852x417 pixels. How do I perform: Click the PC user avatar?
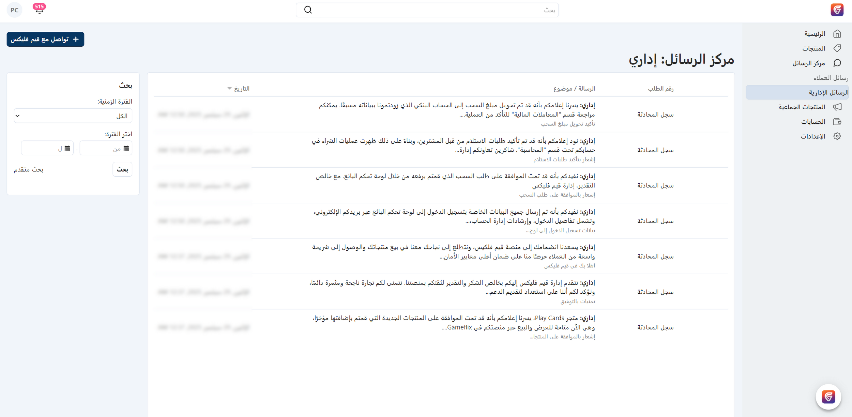click(x=14, y=10)
